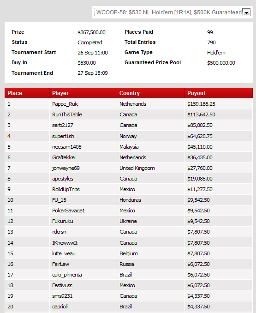256x313 pixels.
Task: Click the Honduras country cell for FU_15
Action: tap(130, 200)
